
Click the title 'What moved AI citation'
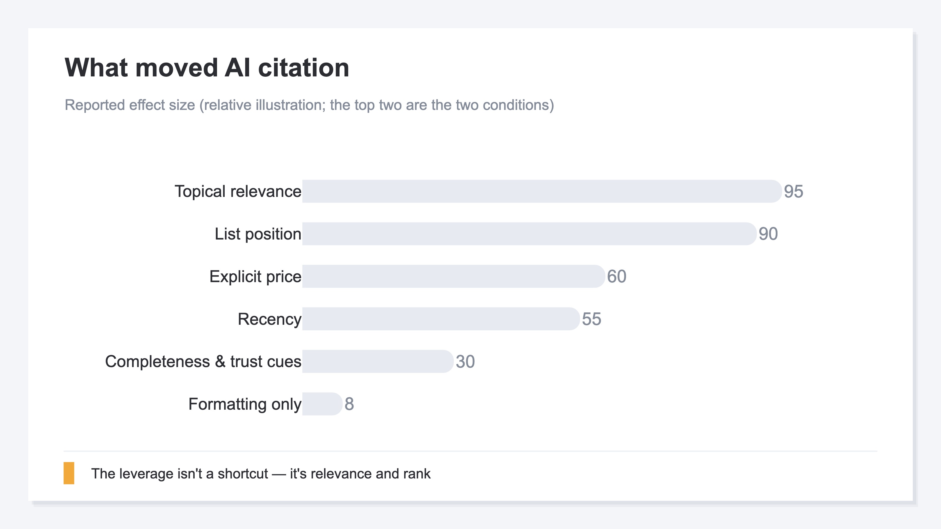pos(207,68)
